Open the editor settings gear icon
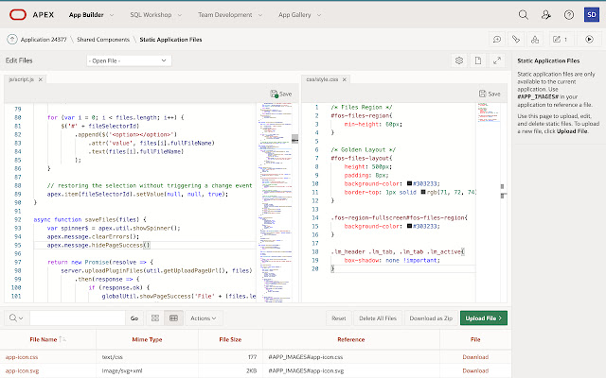The height and width of the screenshot is (378, 606). click(458, 60)
